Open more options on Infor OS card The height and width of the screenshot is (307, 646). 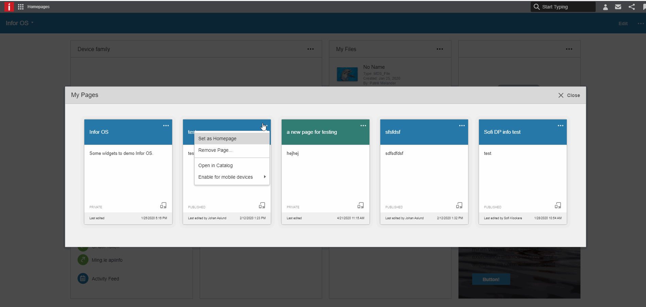coord(166,126)
